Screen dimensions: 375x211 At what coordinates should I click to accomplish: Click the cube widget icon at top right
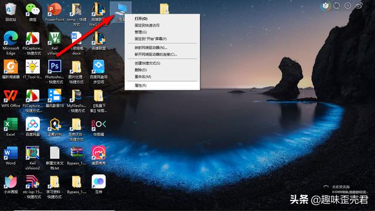(326, 5)
